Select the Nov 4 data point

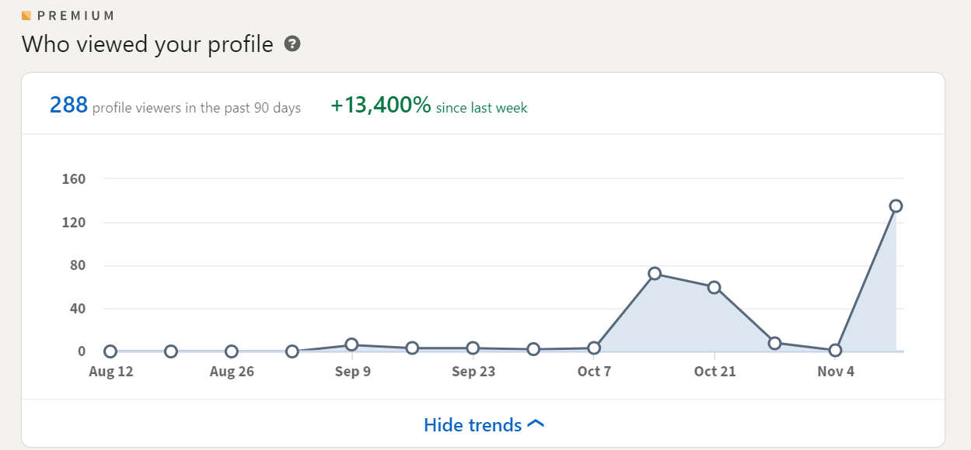(835, 350)
